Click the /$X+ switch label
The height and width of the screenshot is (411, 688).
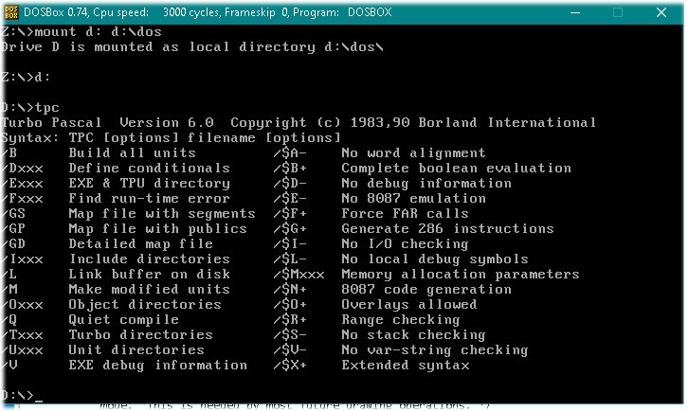(x=290, y=366)
